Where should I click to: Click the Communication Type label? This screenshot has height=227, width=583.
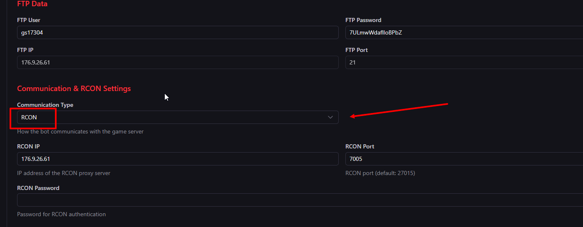click(45, 105)
